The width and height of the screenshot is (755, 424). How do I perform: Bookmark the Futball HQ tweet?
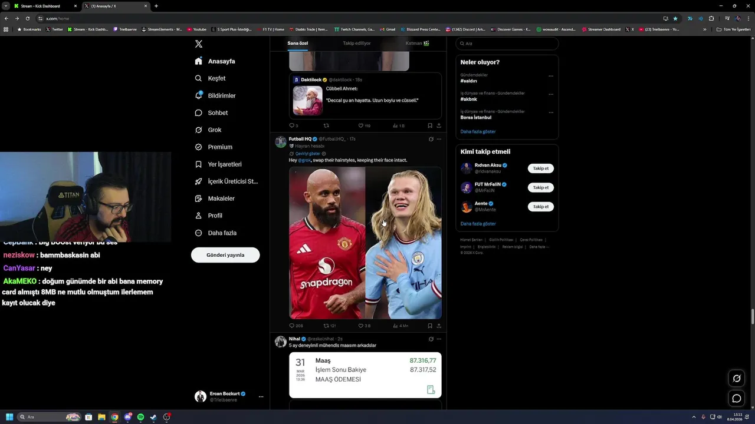pyautogui.click(x=429, y=326)
